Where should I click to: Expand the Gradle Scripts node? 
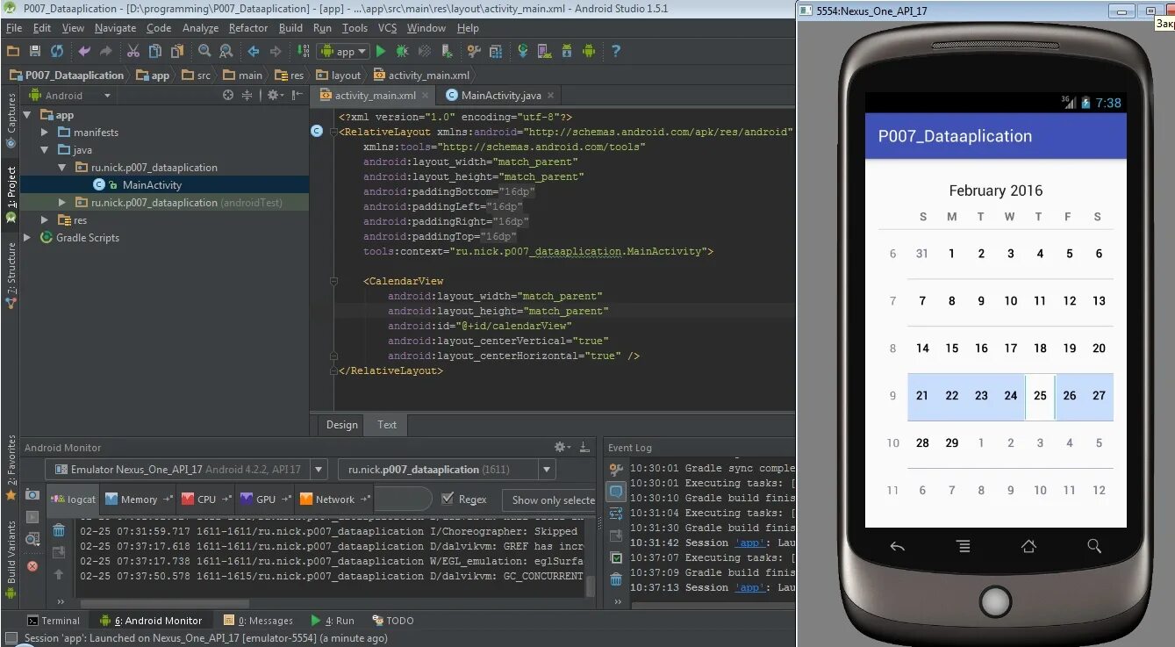pos(27,238)
